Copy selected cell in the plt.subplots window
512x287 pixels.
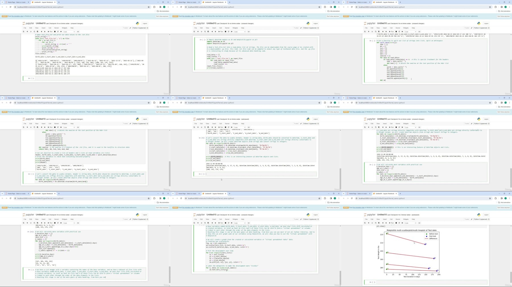(205, 223)
